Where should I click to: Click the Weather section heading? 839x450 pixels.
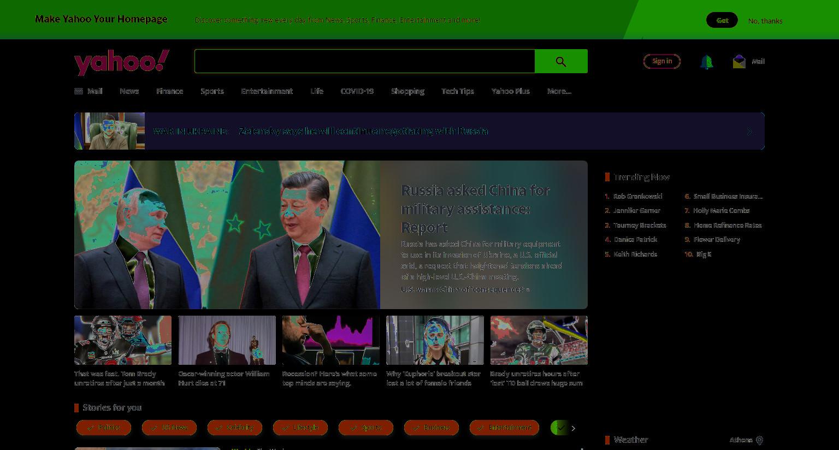(x=631, y=440)
